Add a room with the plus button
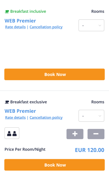This screenshot has height=179, width=109. pos(75,134)
